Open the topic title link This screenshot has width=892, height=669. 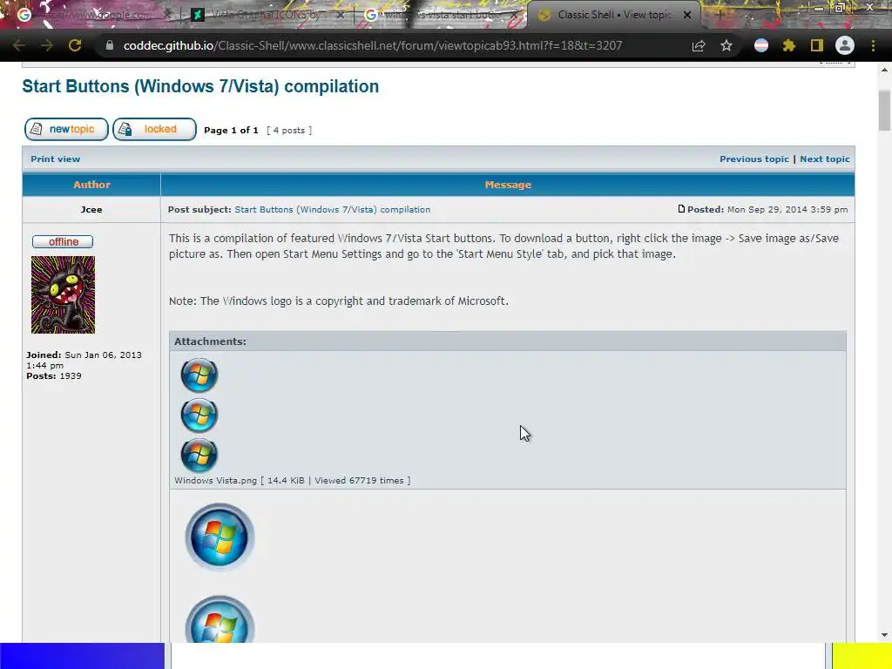pos(200,86)
